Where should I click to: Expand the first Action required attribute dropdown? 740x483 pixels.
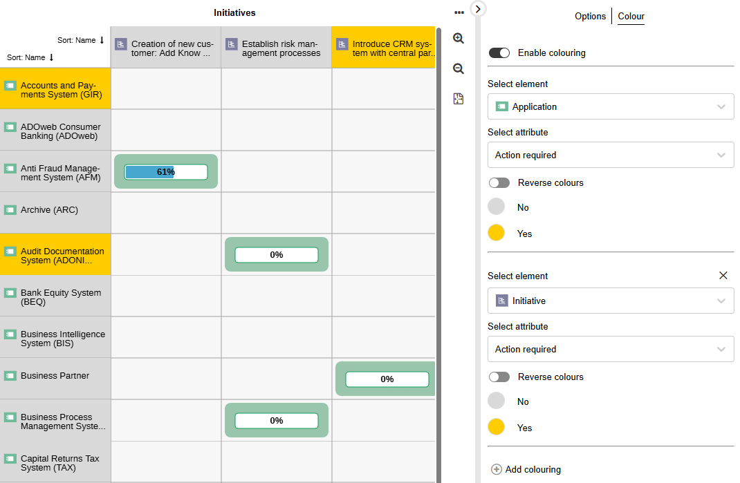[611, 155]
